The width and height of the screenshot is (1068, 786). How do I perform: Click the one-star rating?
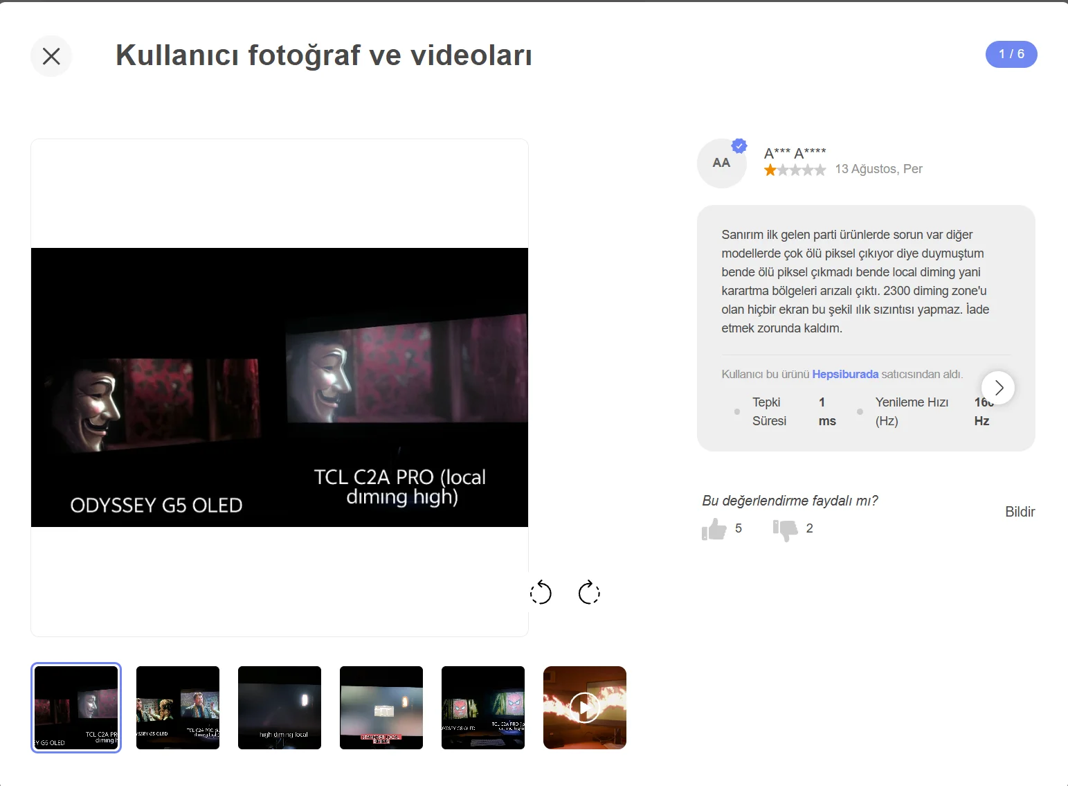click(795, 170)
